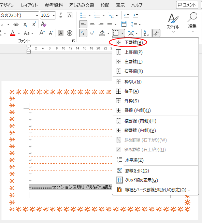This screenshot has height=223, width=202.
Task: Click the character border A icon
Action: click(70, 15)
